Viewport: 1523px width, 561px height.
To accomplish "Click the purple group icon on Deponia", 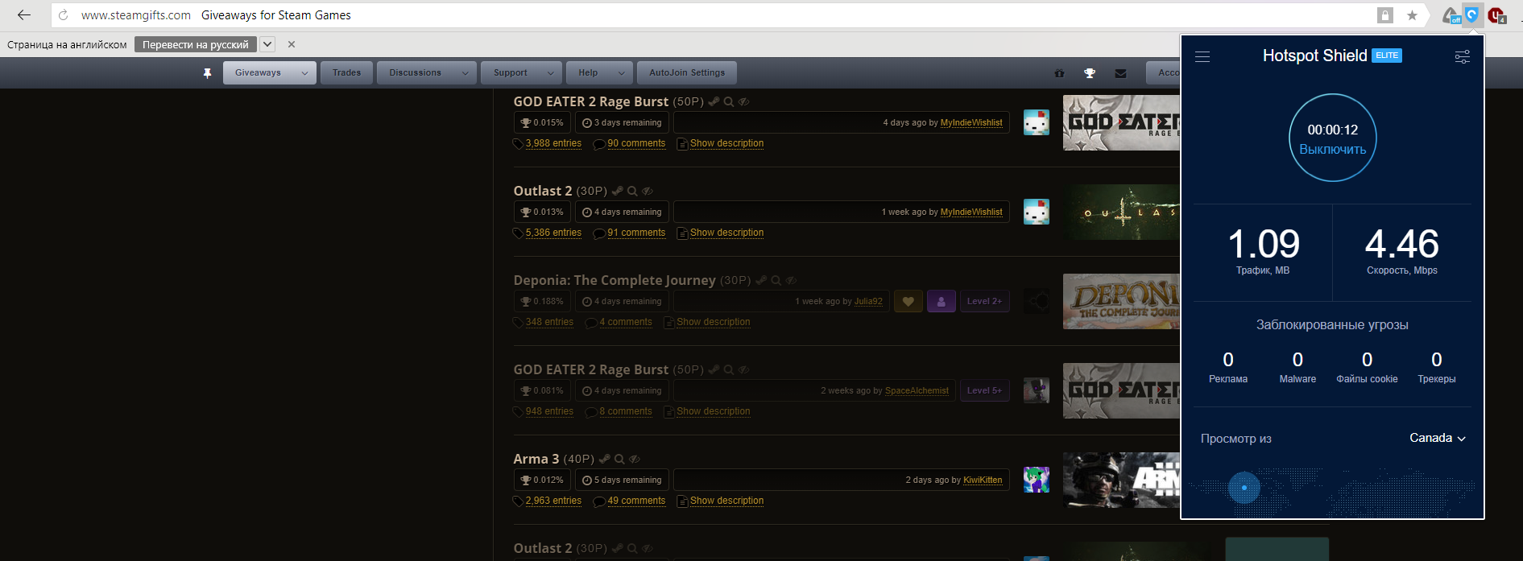I will (941, 301).
